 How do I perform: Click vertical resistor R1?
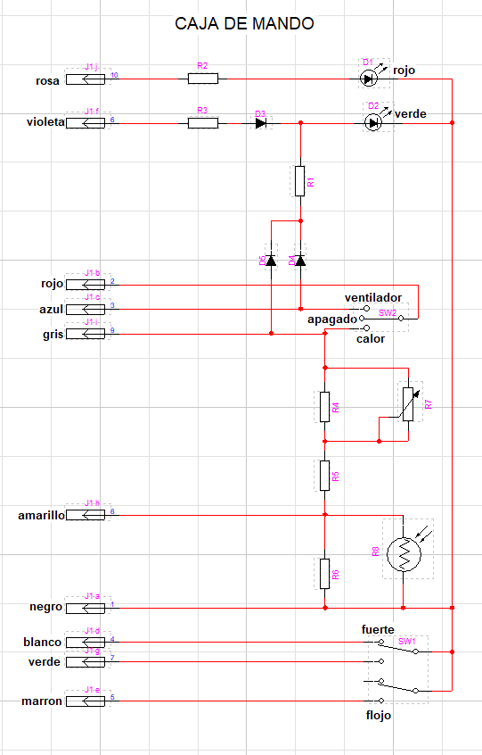[300, 181]
